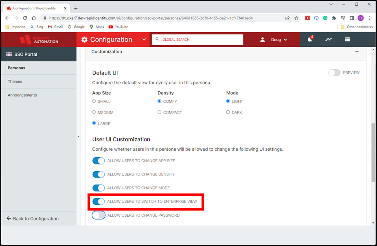Click the SSO Portal grid icon
Viewport: 377px width, 246px height.
click(x=9, y=54)
